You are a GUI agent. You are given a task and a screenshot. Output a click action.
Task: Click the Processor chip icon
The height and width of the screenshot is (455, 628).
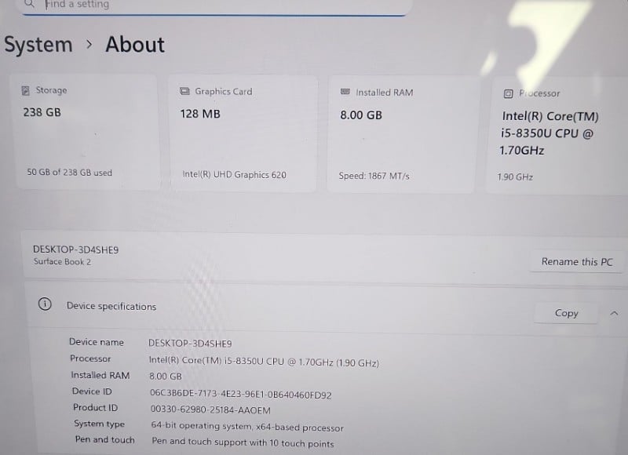click(508, 93)
